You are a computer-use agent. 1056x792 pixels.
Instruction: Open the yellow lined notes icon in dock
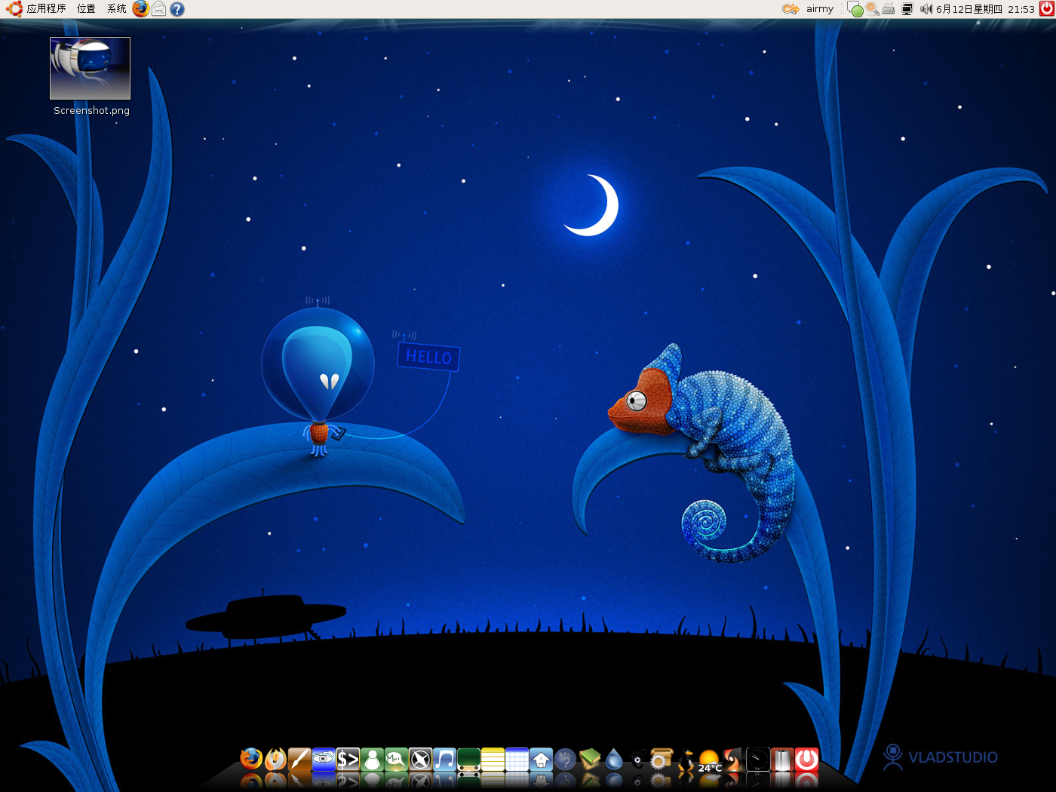[x=493, y=759]
